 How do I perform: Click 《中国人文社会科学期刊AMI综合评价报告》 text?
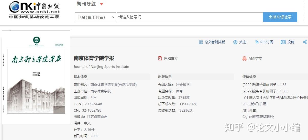click(x=275, y=98)
